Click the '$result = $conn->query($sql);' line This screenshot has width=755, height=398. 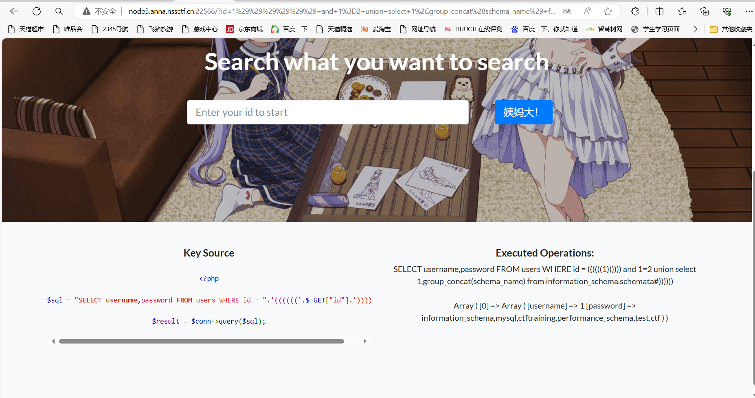[209, 321]
